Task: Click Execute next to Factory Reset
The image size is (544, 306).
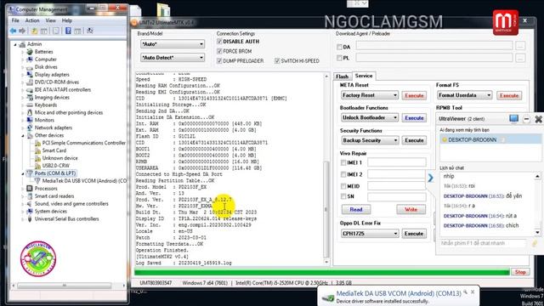Action: point(414,95)
